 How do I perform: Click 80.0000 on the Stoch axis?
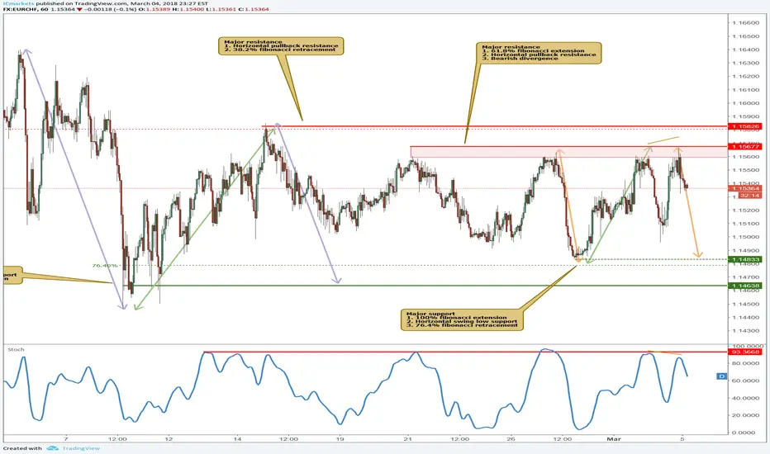[x=744, y=363]
